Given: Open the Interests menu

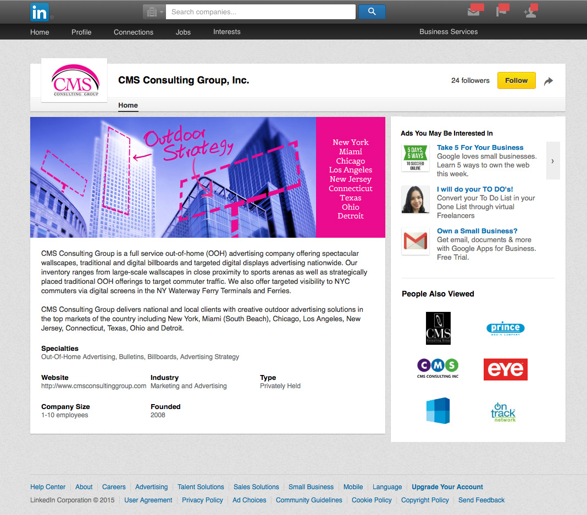Looking at the screenshot, I should click(x=227, y=32).
